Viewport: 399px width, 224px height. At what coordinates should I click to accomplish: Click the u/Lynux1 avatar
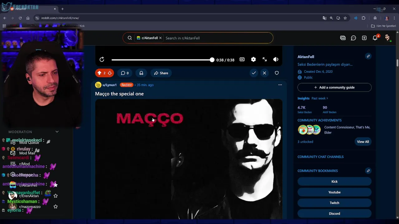[x=98, y=85]
